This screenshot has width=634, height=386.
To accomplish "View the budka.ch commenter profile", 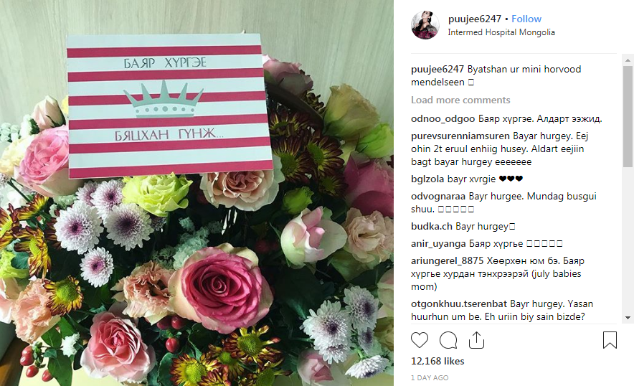I will point(432,226).
